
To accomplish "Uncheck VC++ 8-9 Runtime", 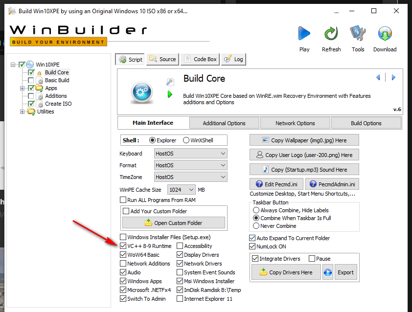I will [x=123, y=246].
